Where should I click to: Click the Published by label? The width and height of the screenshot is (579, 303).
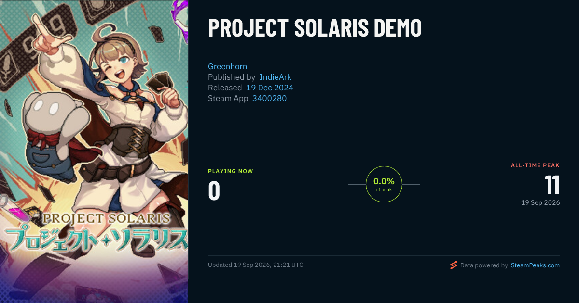[232, 77]
